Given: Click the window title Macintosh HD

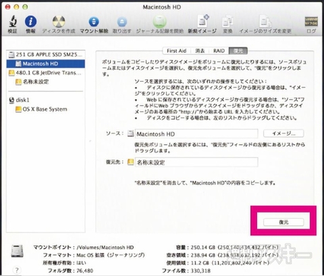Looking at the screenshot, I should tap(162, 7).
